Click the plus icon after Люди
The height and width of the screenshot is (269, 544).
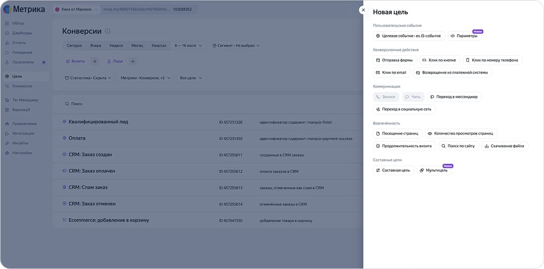click(133, 61)
